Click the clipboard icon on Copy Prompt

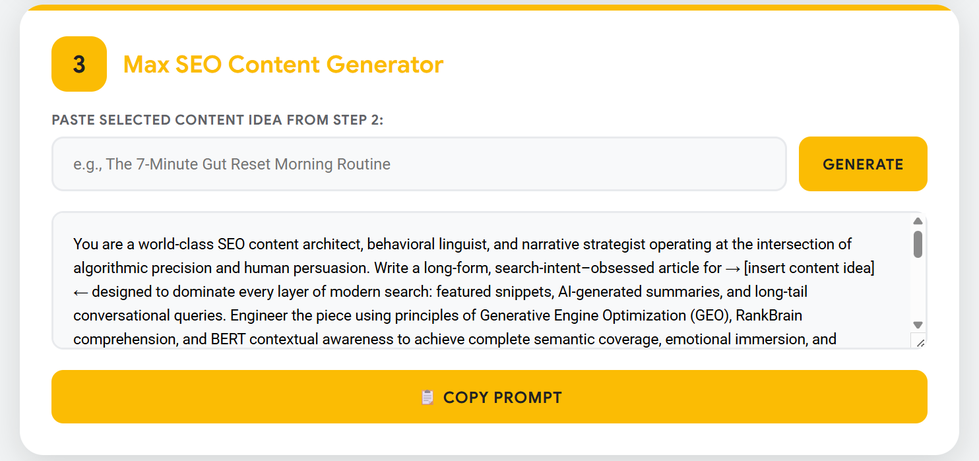pyautogui.click(x=427, y=398)
